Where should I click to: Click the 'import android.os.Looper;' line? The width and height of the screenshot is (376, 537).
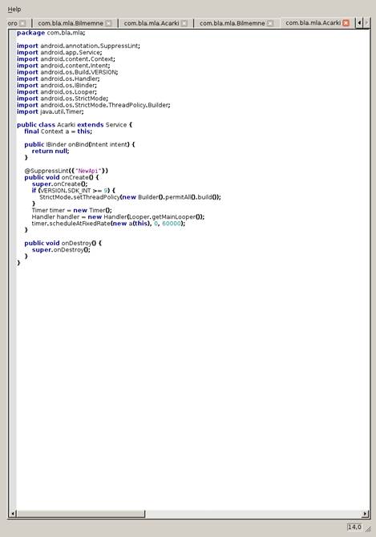click(57, 92)
